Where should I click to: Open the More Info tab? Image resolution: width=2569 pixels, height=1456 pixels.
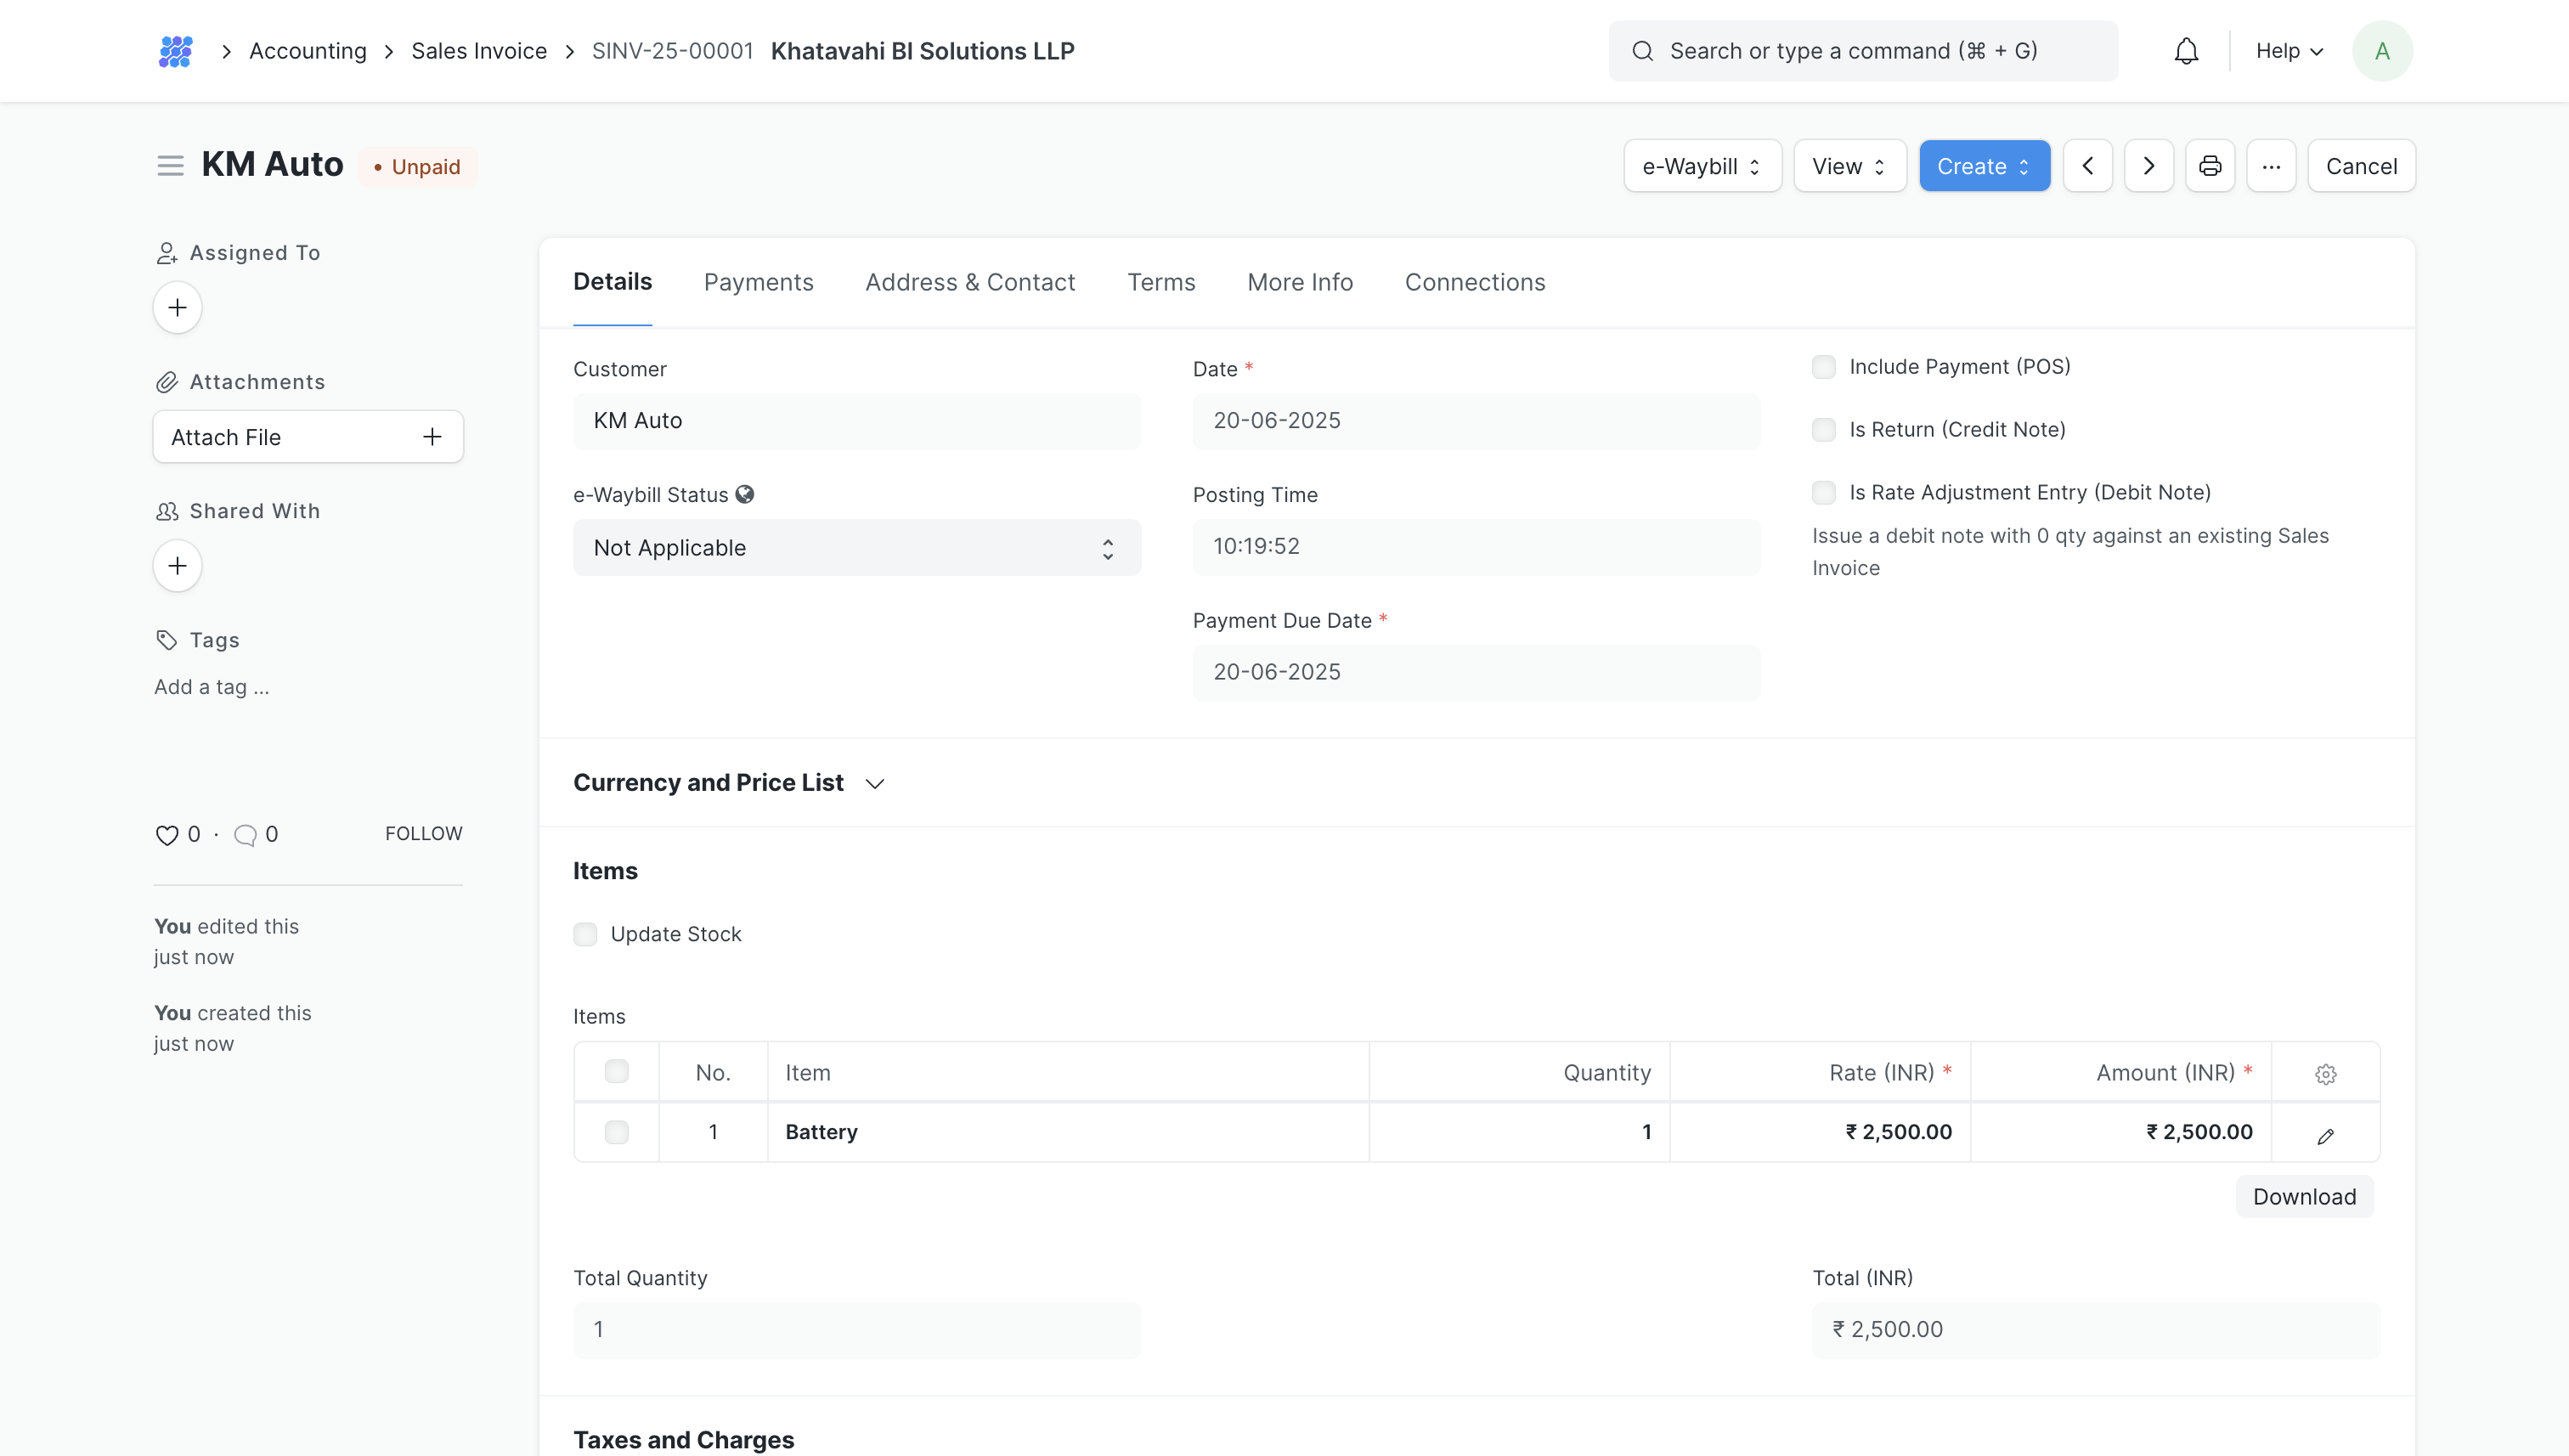pyautogui.click(x=1300, y=282)
